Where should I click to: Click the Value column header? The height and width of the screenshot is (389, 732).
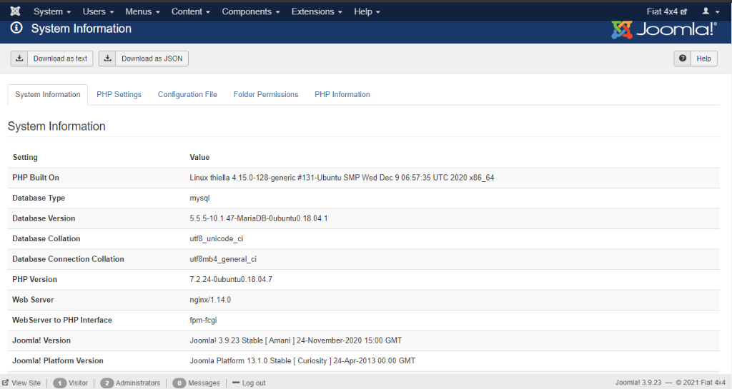(199, 158)
